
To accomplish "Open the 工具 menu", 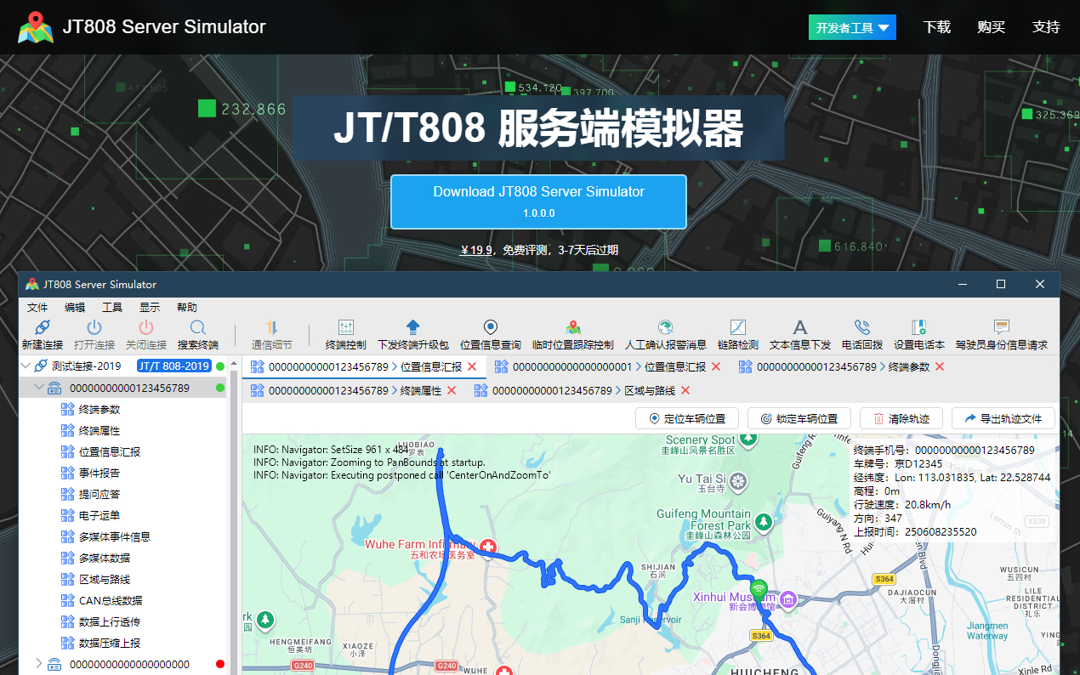I will tap(112, 308).
